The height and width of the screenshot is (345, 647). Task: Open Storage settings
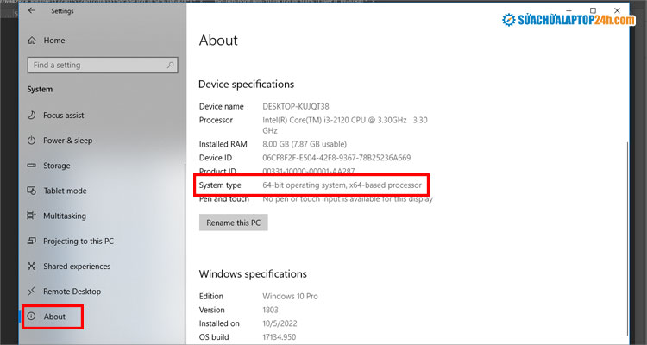[57, 166]
